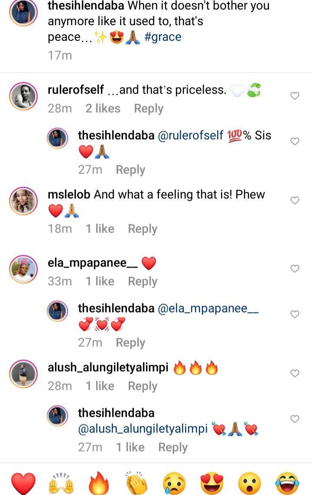Like alush_alungiletyalimpi's fire comment heart

(295, 373)
